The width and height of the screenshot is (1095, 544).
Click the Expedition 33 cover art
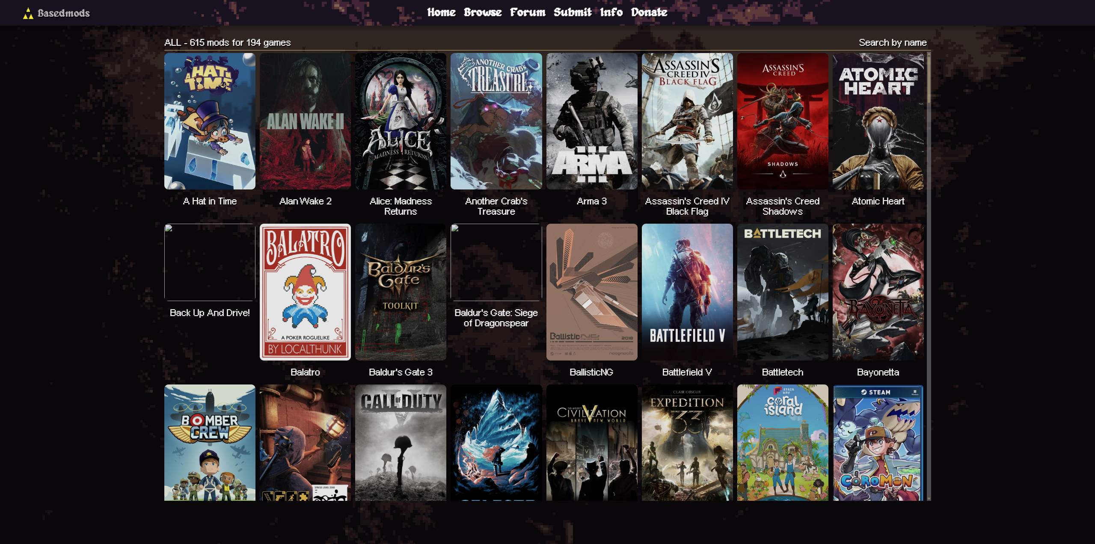687,443
